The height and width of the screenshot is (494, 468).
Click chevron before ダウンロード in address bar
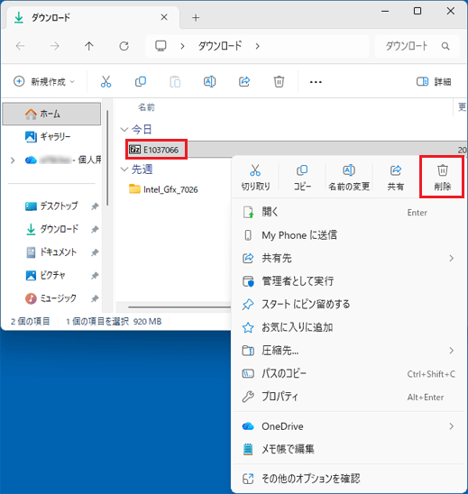point(182,46)
